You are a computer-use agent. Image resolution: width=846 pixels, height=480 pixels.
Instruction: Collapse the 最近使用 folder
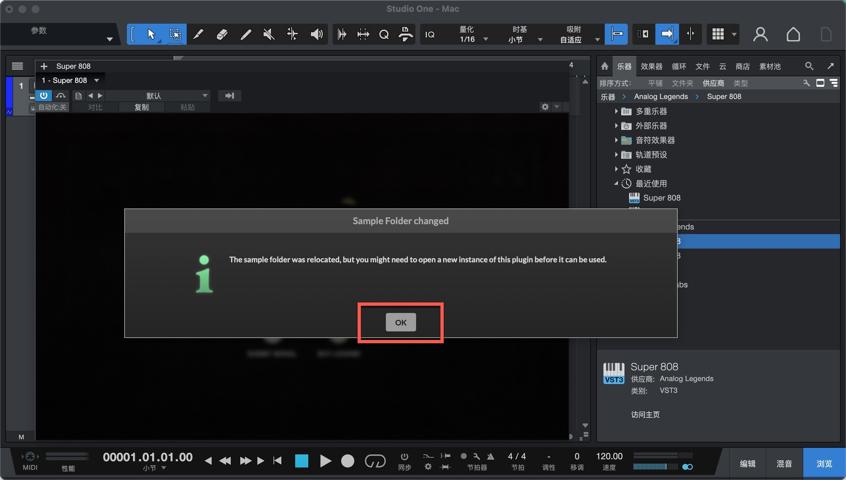pyautogui.click(x=616, y=183)
